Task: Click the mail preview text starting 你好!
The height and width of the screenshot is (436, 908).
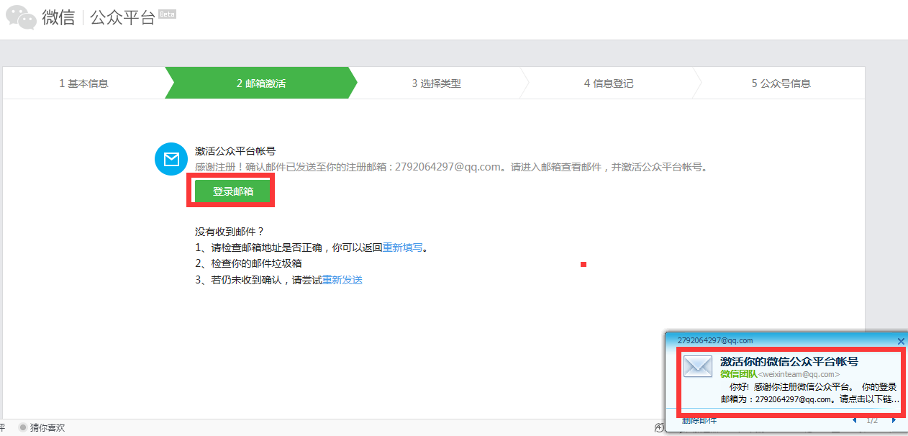Action: point(809,393)
